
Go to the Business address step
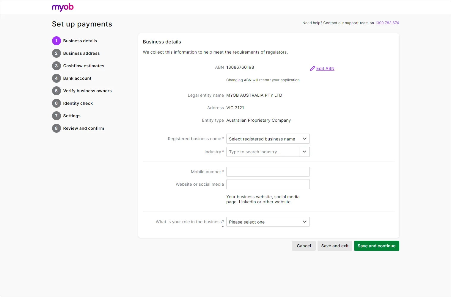[x=81, y=53]
